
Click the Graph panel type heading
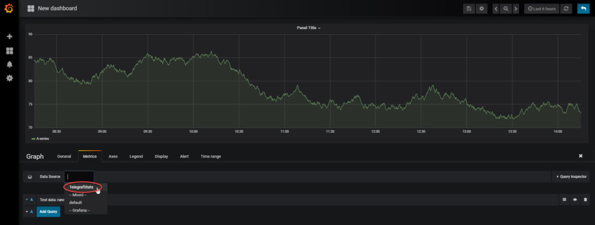(35, 157)
